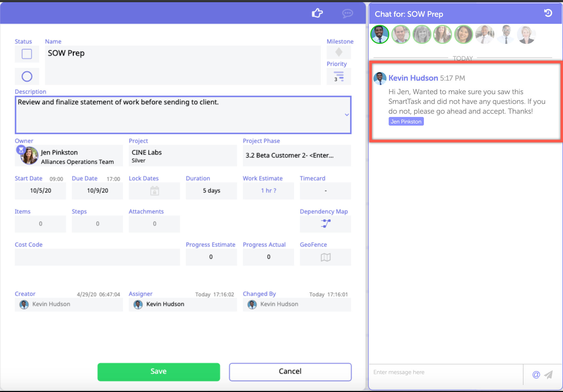Open the chat bubble icon in header
Screen dimensions: 563x392
(347, 13)
